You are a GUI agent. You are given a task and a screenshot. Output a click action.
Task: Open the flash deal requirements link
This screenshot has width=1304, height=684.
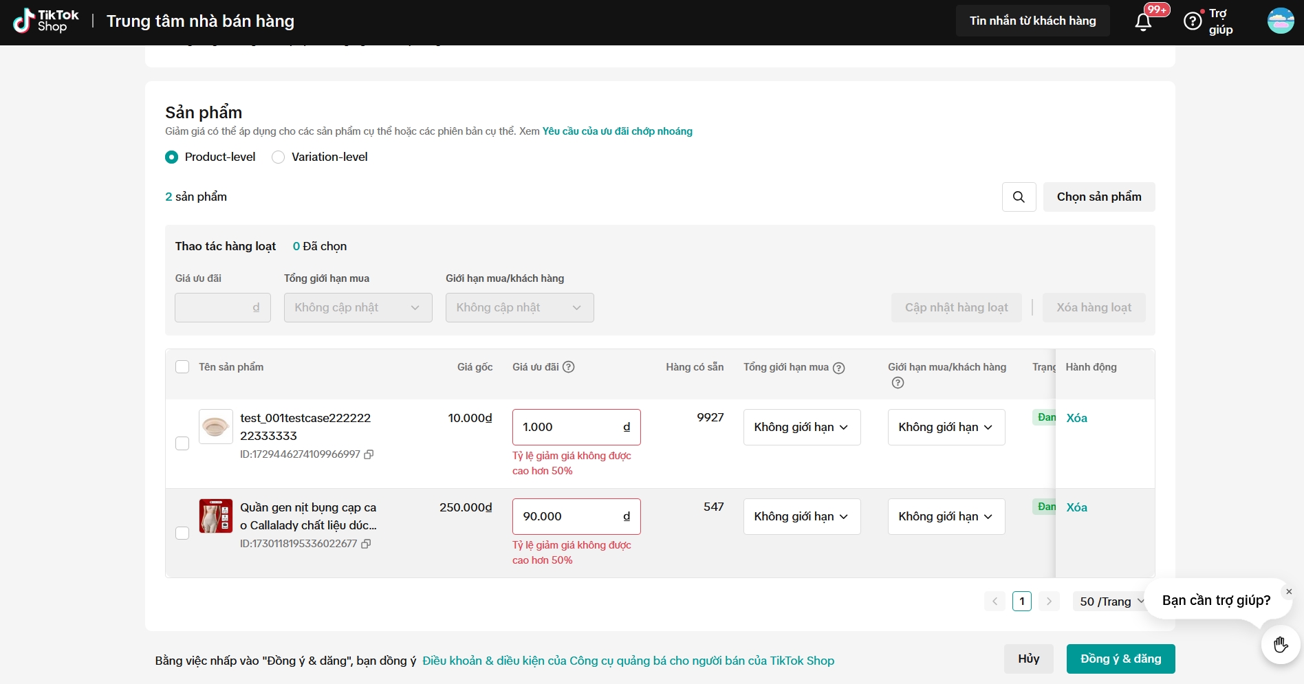[x=617, y=131]
